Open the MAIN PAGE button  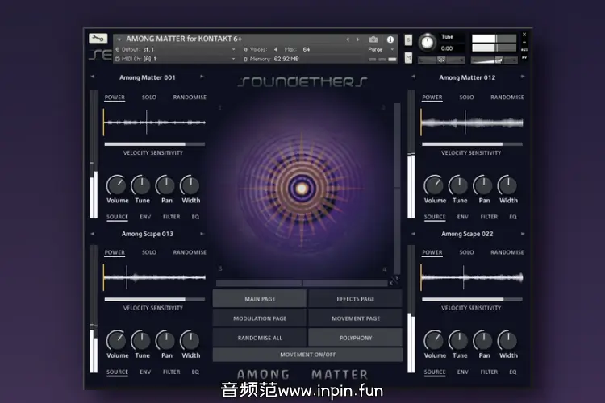coord(260,299)
